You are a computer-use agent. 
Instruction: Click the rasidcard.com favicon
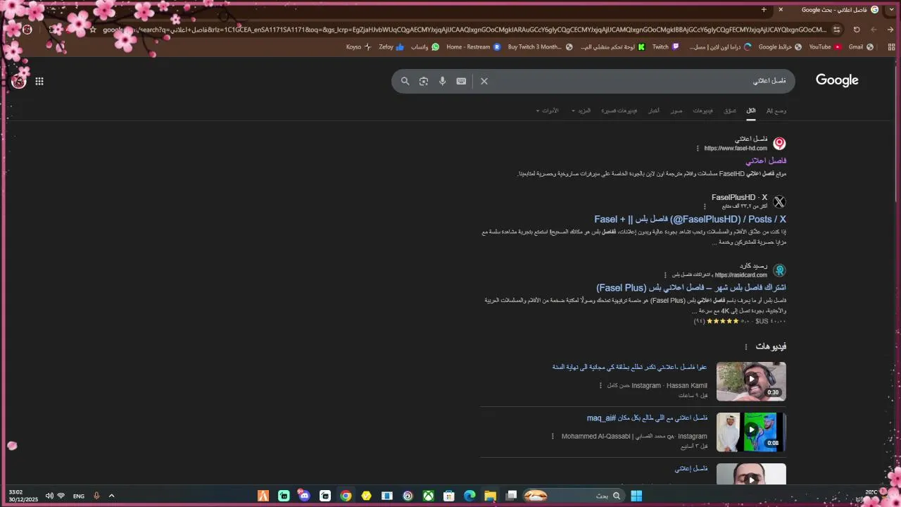(x=779, y=270)
